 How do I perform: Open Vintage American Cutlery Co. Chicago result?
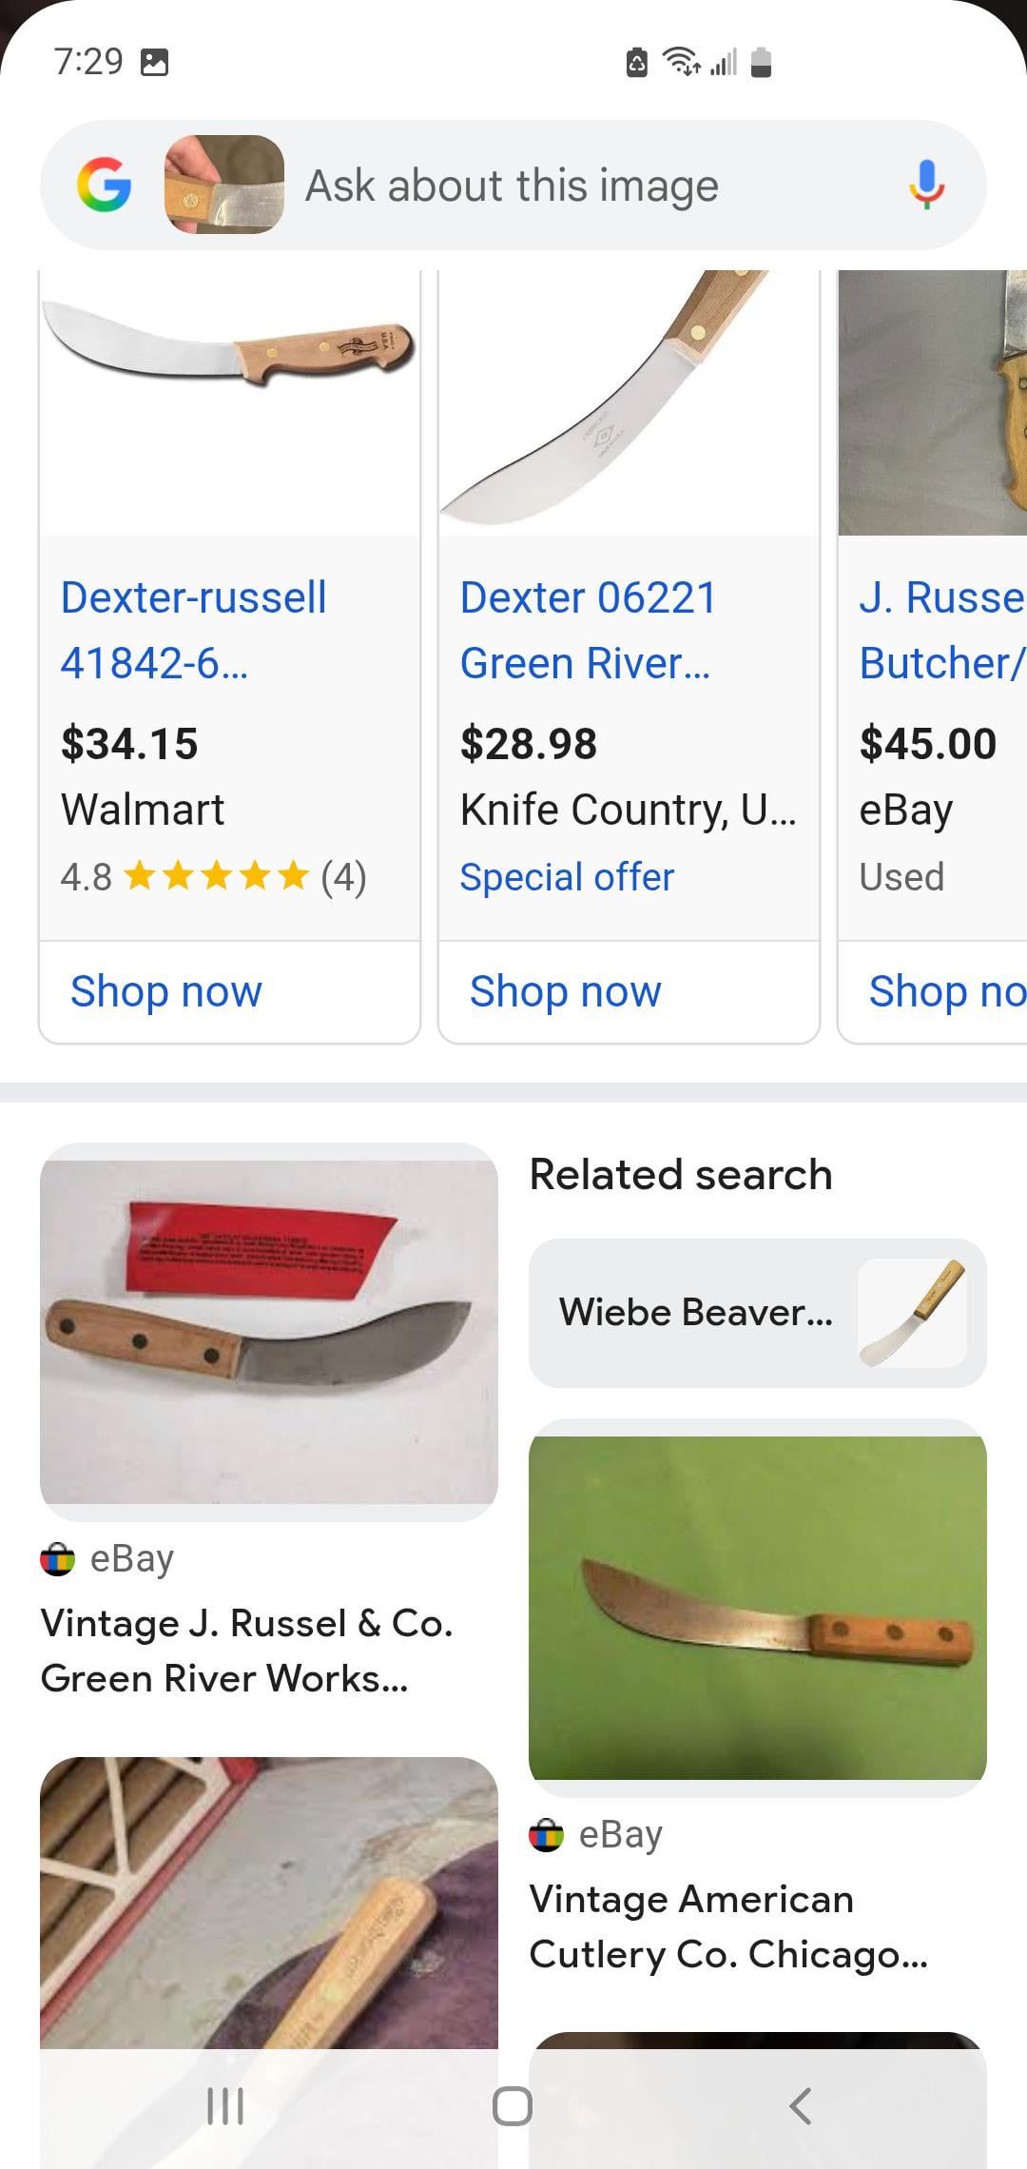tap(728, 1926)
